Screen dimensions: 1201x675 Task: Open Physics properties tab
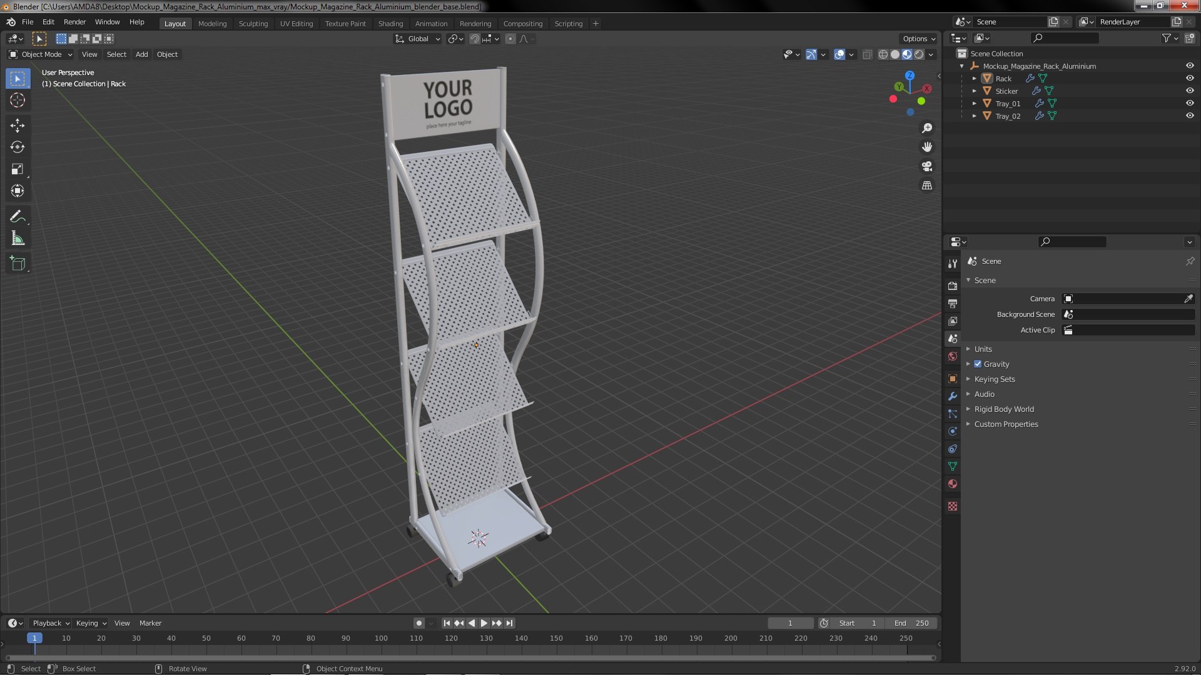pyautogui.click(x=953, y=431)
